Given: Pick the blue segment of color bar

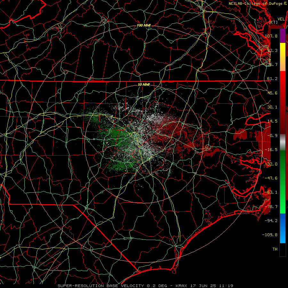Looking at the screenshot, I should click(x=283, y=228).
